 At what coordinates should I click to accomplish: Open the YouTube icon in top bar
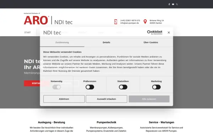point(173,4)
